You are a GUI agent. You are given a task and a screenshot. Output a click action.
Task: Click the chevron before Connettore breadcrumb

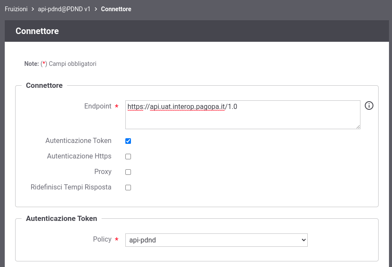[x=96, y=9]
